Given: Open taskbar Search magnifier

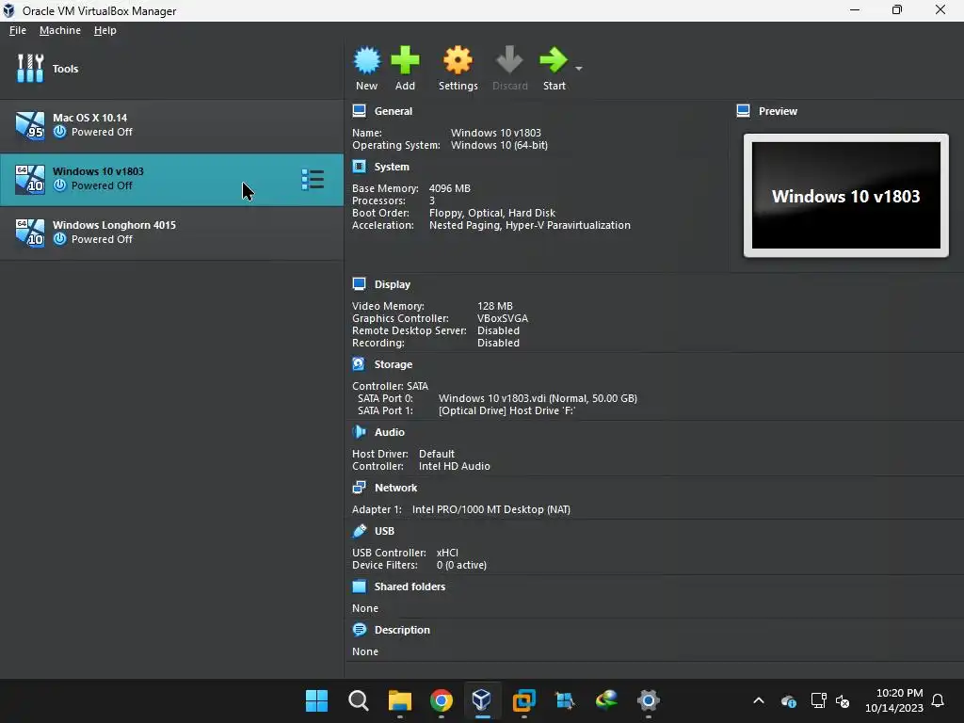Looking at the screenshot, I should click(x=359, y=700).
